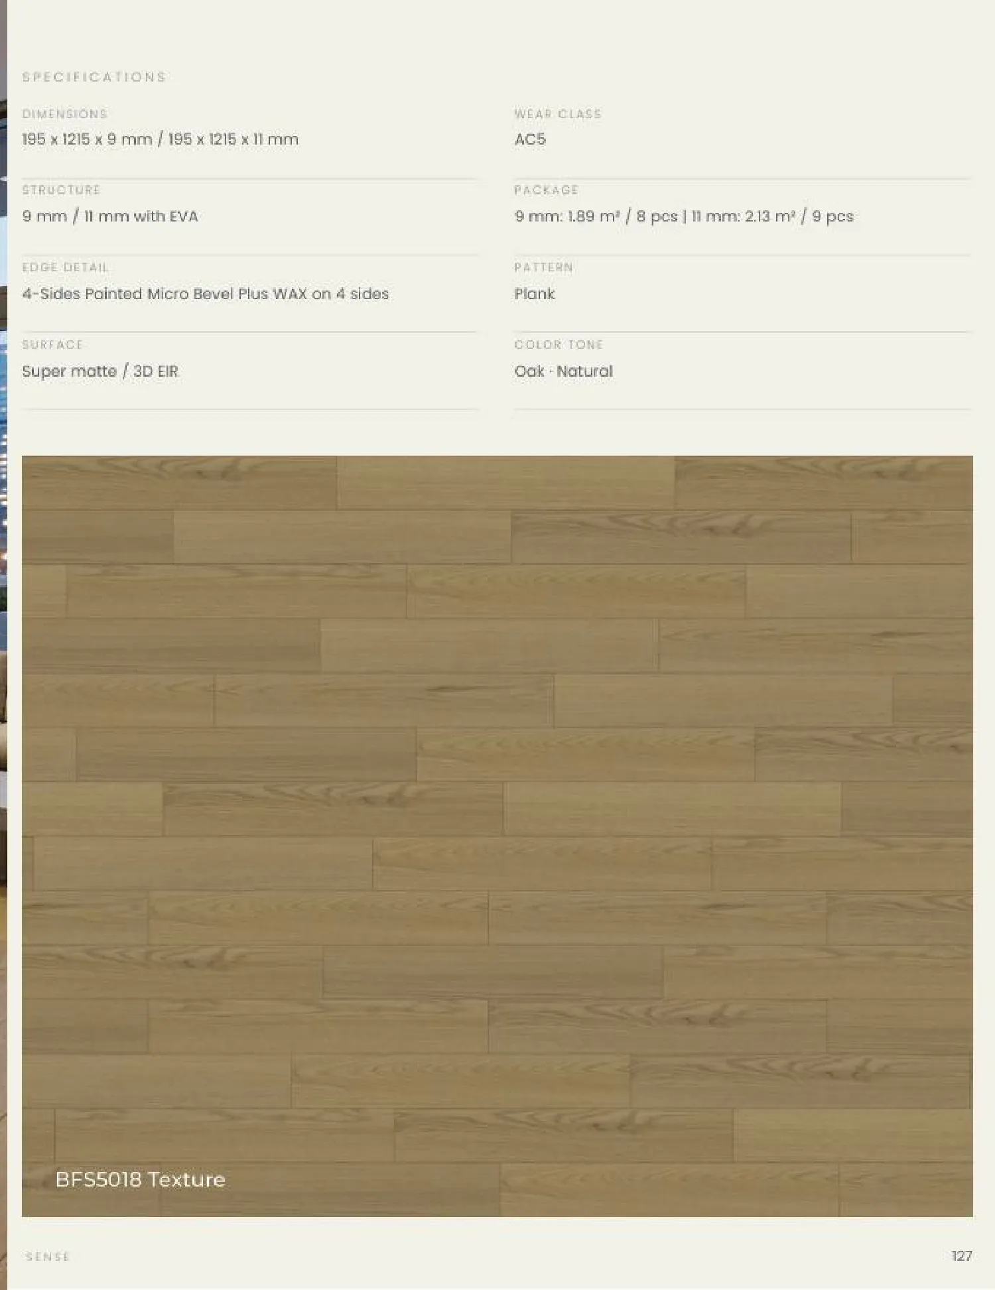This screenshot has width=995, height=1290.
Task: Open the oak plank texture image
Action: pos(497,836)
